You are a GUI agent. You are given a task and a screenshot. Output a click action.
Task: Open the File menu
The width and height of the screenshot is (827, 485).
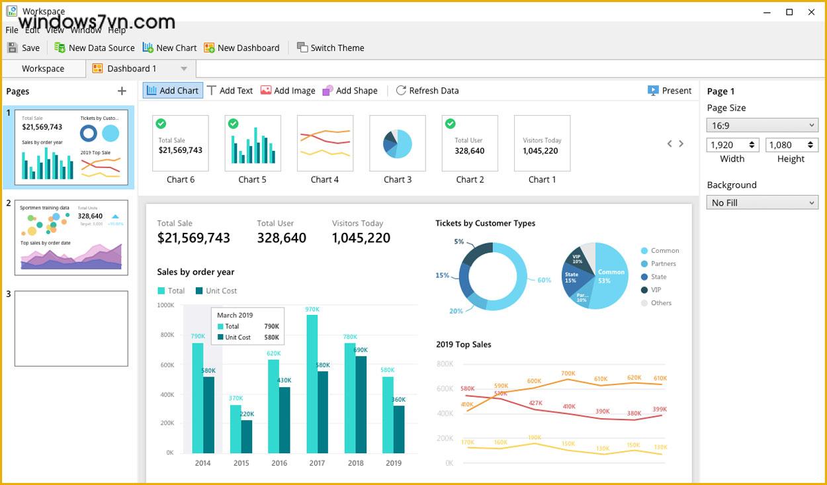coord(12,30)
